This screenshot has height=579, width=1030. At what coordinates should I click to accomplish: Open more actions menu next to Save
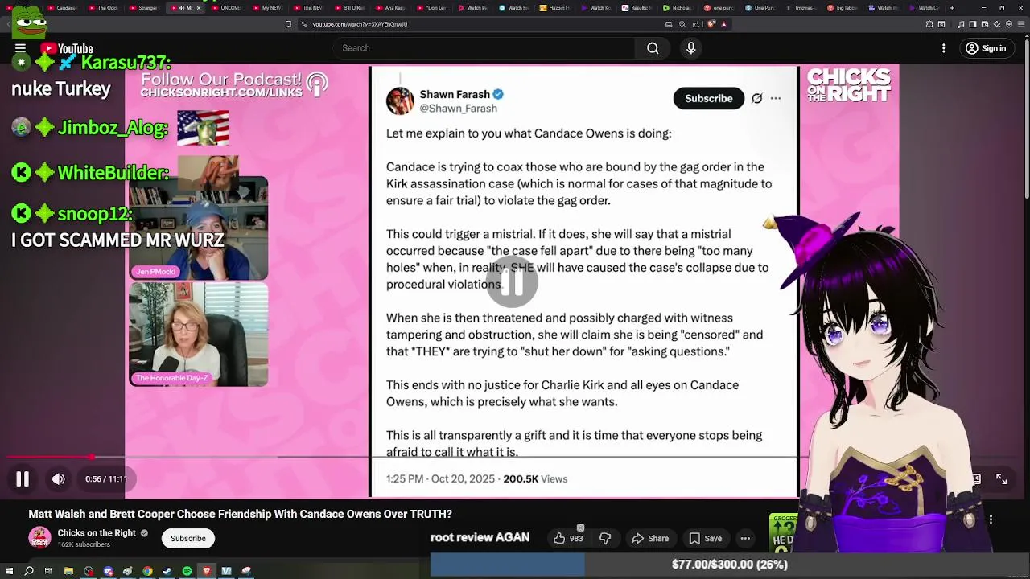click(x=745, y=539)
